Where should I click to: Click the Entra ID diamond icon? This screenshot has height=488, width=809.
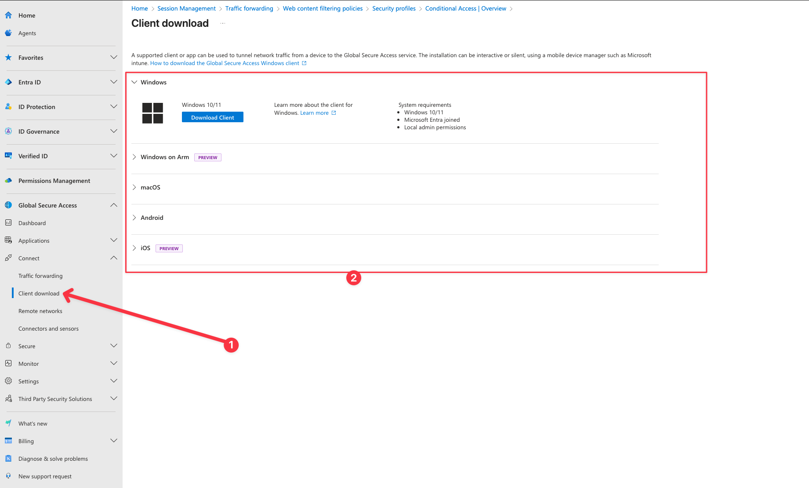(x=8, y=82)
